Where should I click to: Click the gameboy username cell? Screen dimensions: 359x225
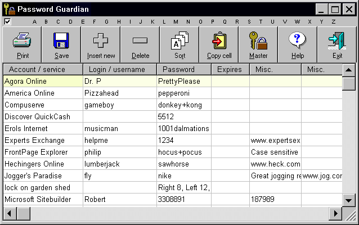point(120,105)
